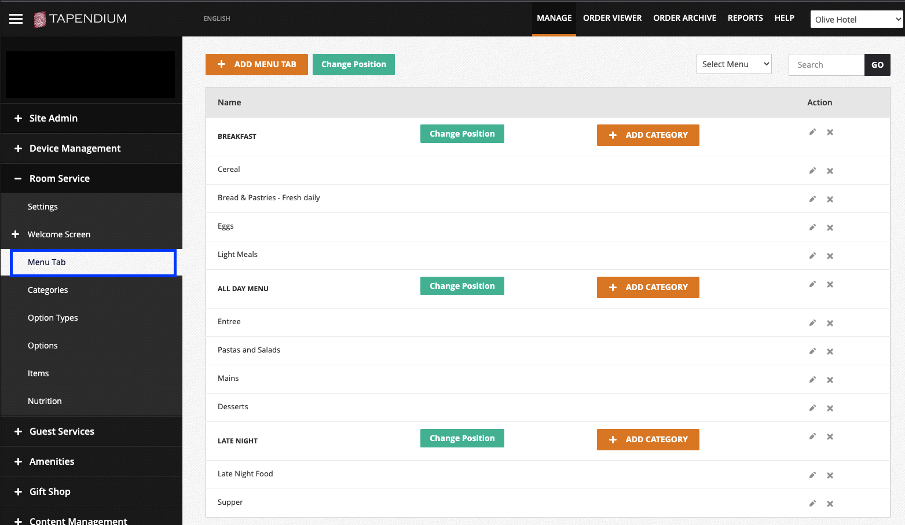Expand the Guest Services section
The image size is (905, 525).
pyautogui.click(x=61, y=431)
